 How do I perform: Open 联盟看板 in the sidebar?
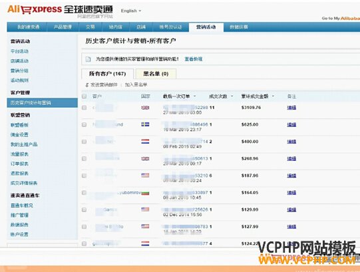[19, 125]
